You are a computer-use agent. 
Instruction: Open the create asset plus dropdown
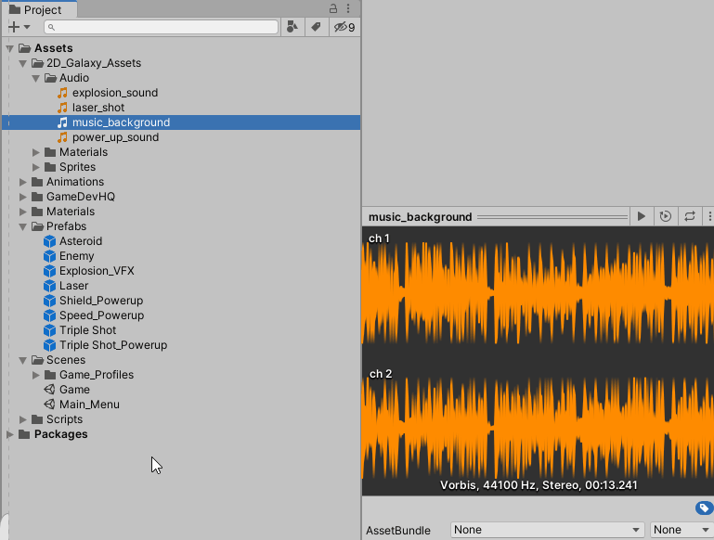[19, 27]
